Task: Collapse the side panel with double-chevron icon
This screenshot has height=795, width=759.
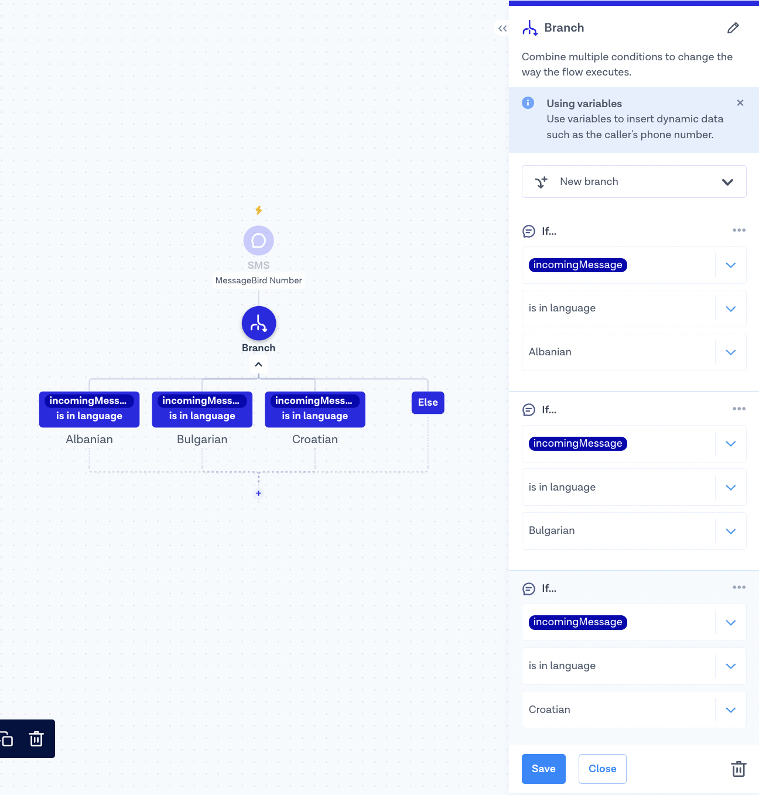Action: point(502,28)
